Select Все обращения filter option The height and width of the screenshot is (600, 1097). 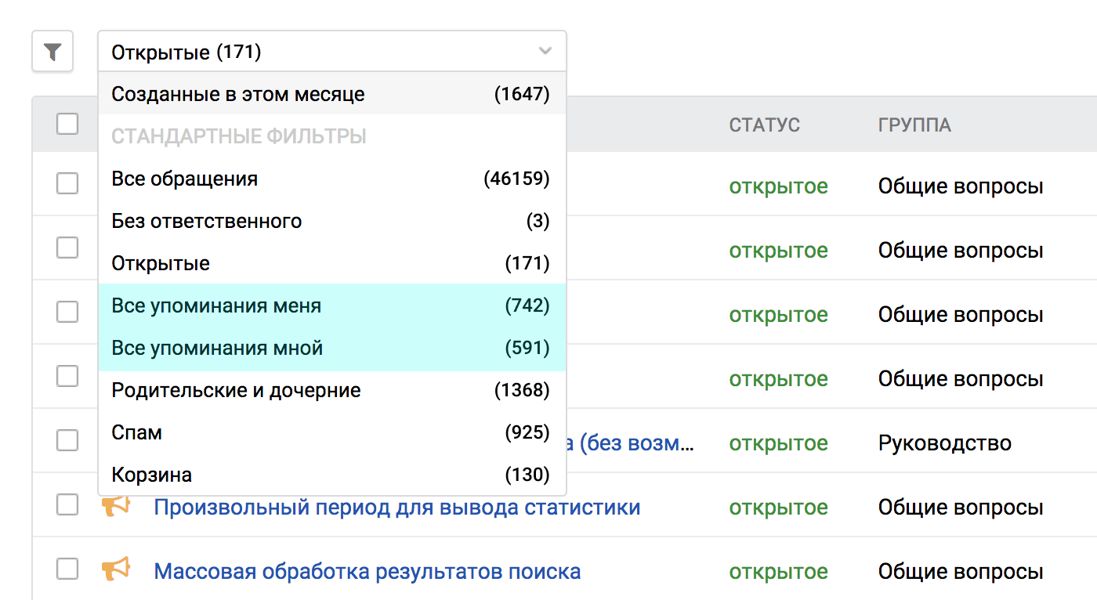click(x=185, y=179)
